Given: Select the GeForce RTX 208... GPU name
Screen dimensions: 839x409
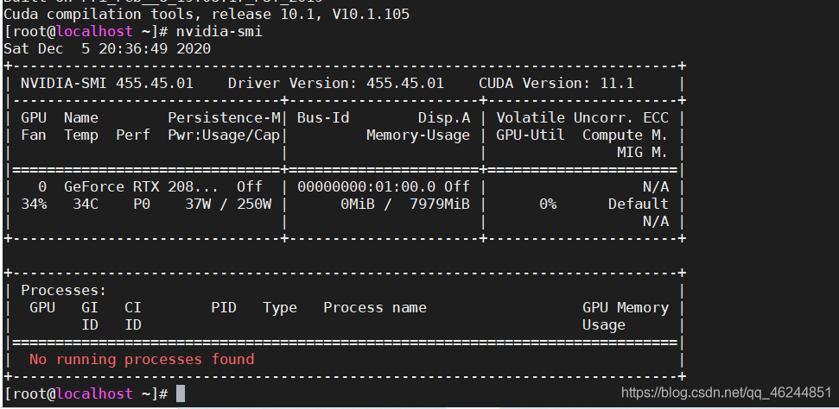Looking at the screenshot, I should 141,186.
